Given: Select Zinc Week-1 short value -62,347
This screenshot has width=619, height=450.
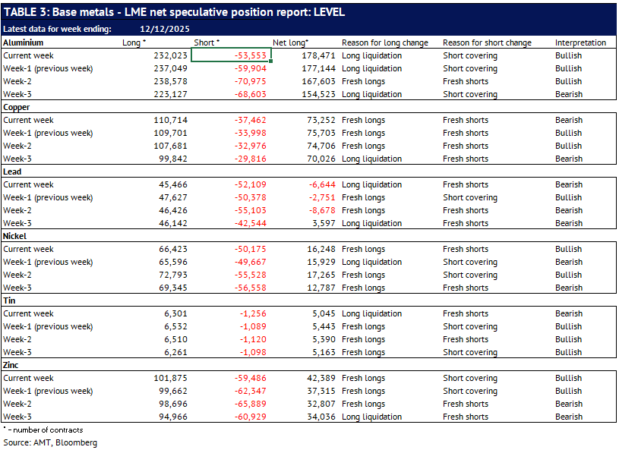Looking at the screenshot, I should [248, 391].
